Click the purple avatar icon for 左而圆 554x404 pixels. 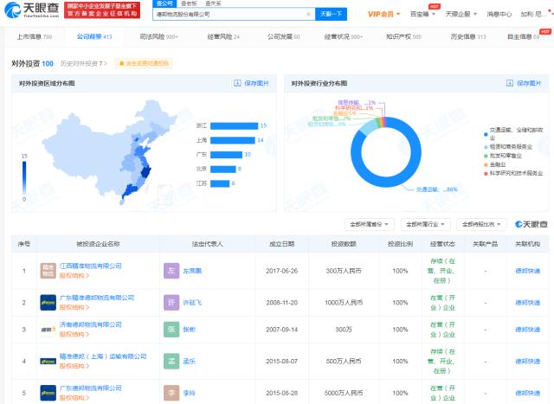(171, 271)
